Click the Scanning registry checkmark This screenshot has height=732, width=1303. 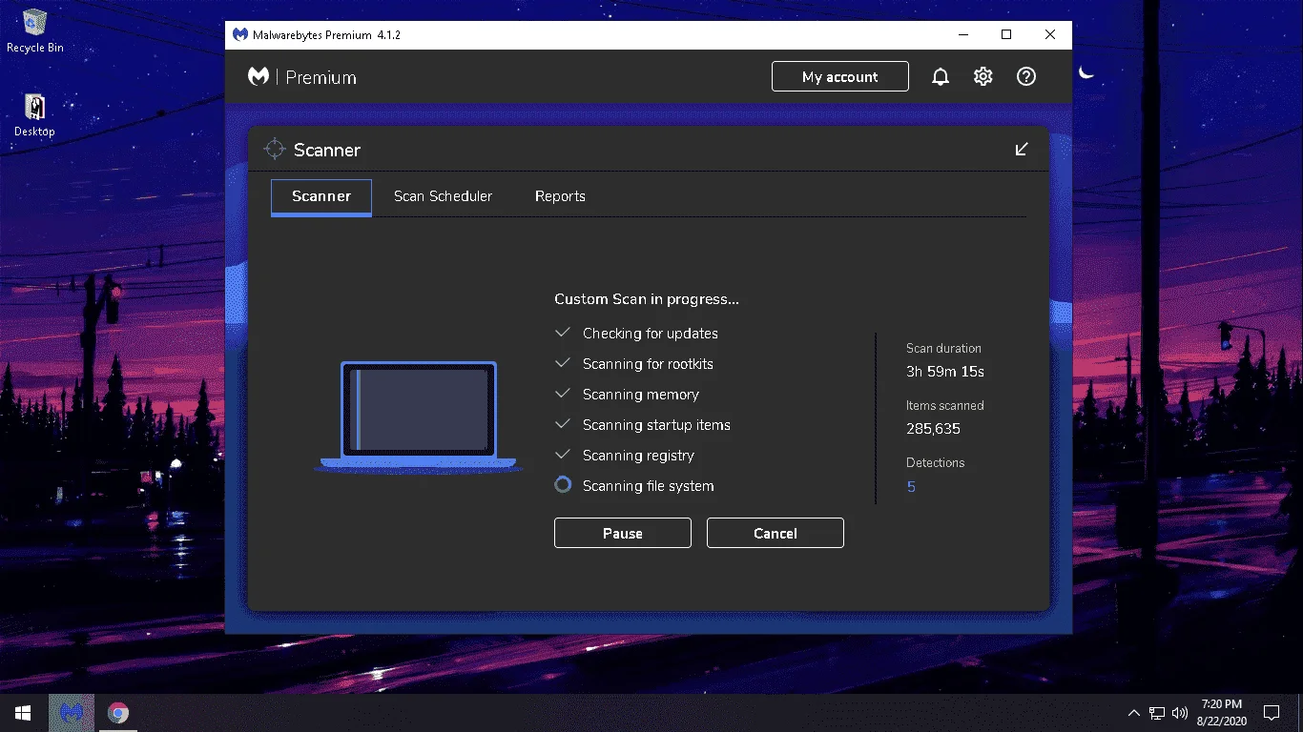(563, 455)
